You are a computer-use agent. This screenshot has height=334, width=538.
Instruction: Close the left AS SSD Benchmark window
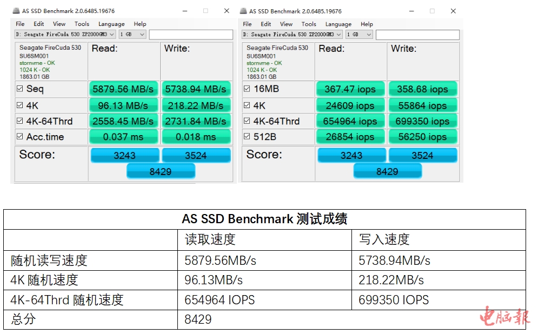click(226, 11)
